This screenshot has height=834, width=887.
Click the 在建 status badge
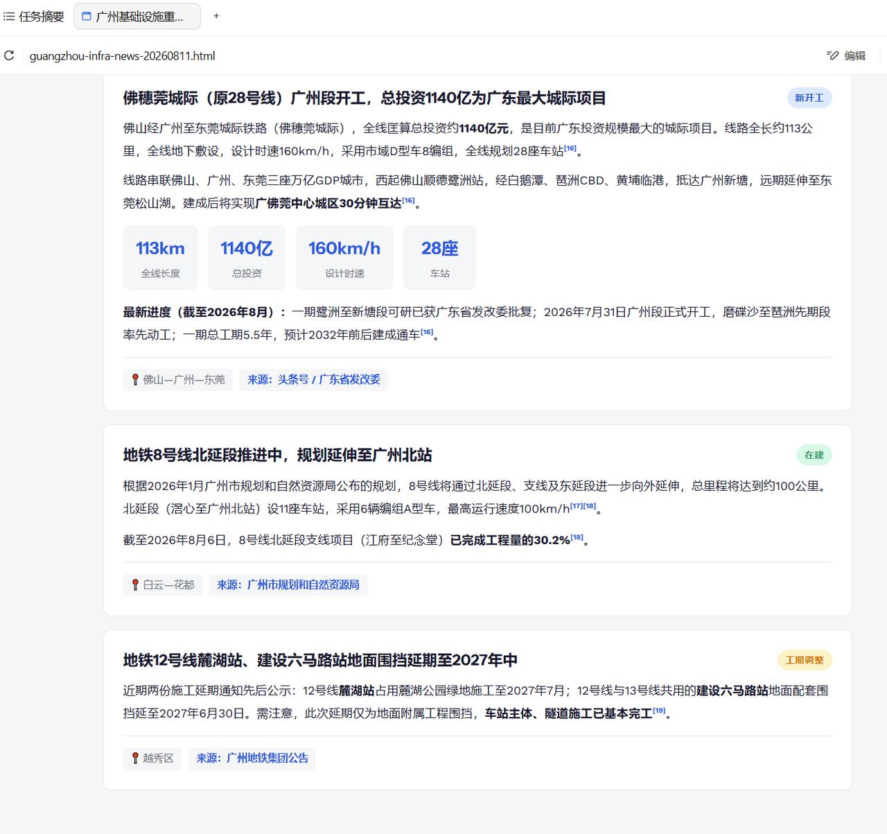(x=814, y=455)
